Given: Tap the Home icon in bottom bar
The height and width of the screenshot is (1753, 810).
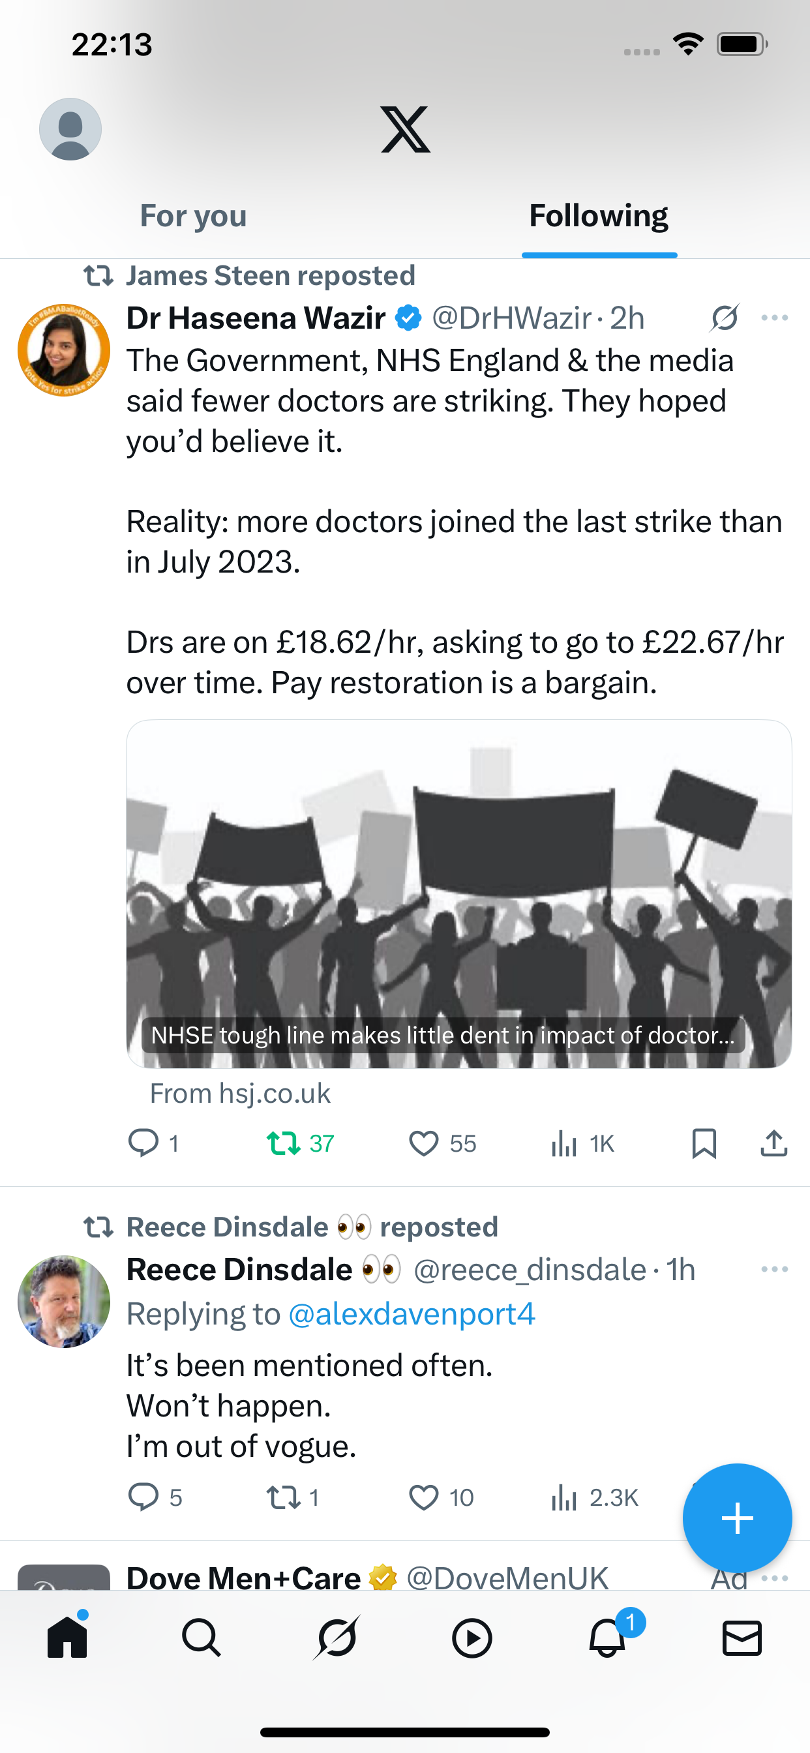Looking at the screenshot, I should coord(67,1638).
